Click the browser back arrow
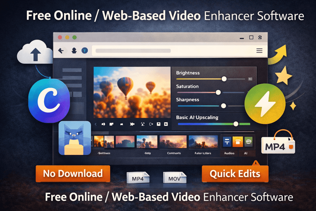316x211 pixels. 61,51
